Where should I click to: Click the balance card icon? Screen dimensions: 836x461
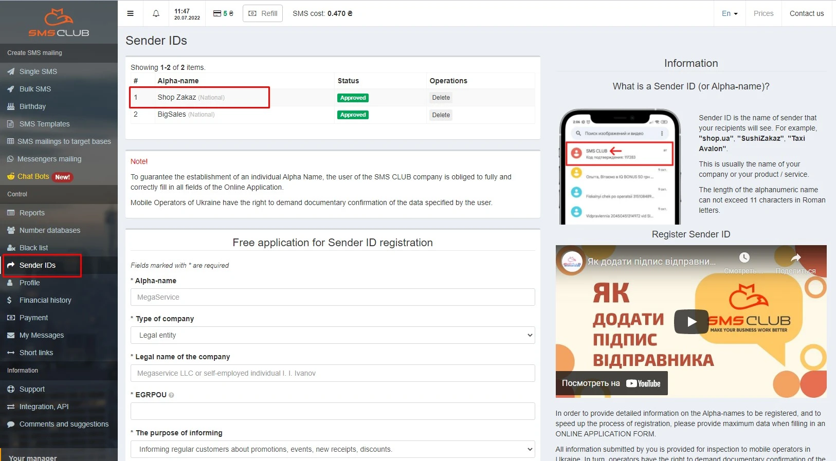point(217,13)
